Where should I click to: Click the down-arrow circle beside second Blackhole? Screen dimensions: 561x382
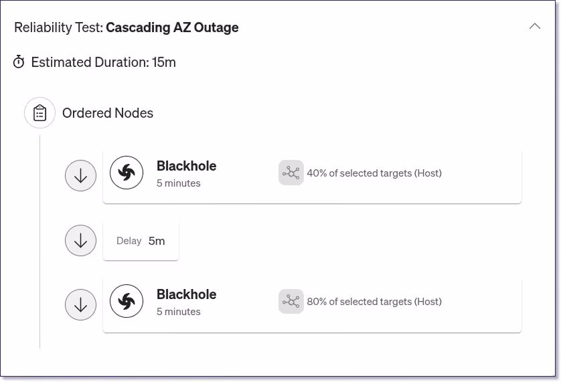[x=80, y=305]
